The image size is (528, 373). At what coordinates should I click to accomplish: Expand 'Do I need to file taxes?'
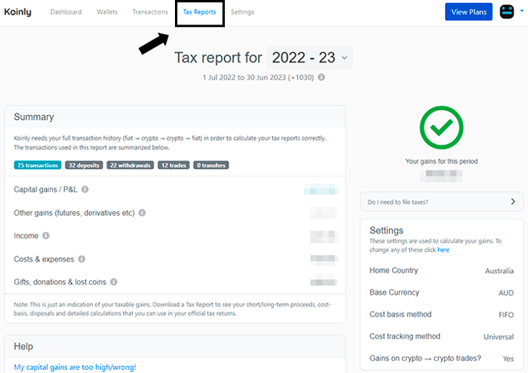point(442,202)
